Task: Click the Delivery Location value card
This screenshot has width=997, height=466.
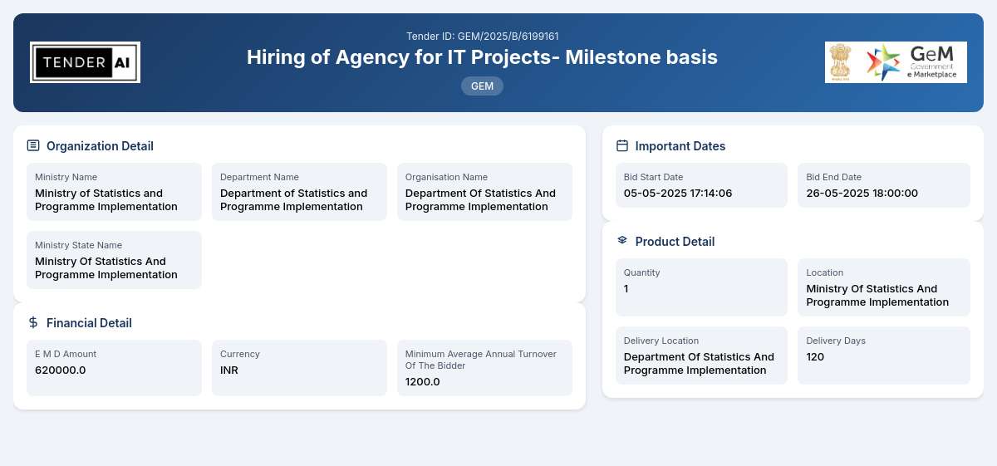Action: 701,356
